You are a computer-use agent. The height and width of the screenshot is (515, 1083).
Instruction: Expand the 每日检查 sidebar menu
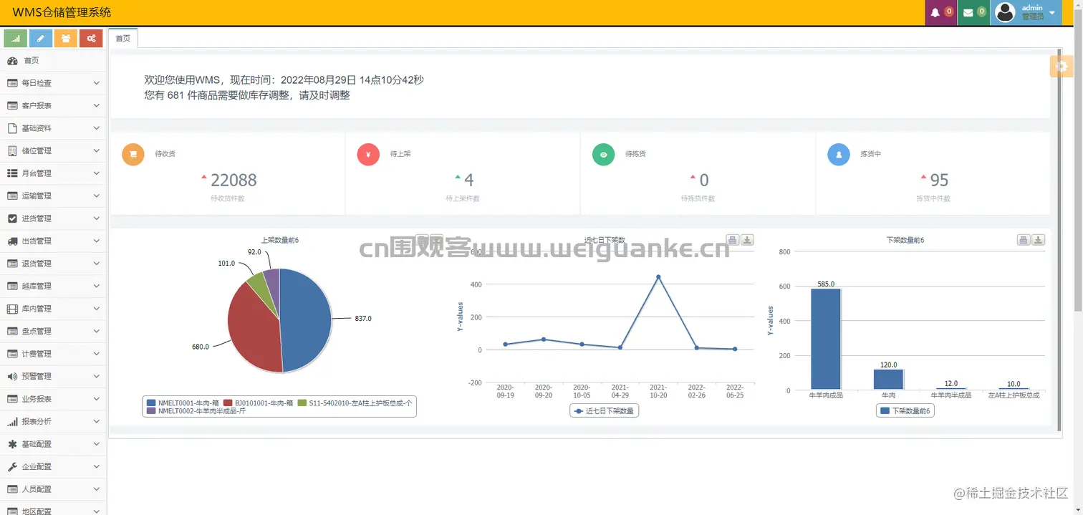pos(54,83)
